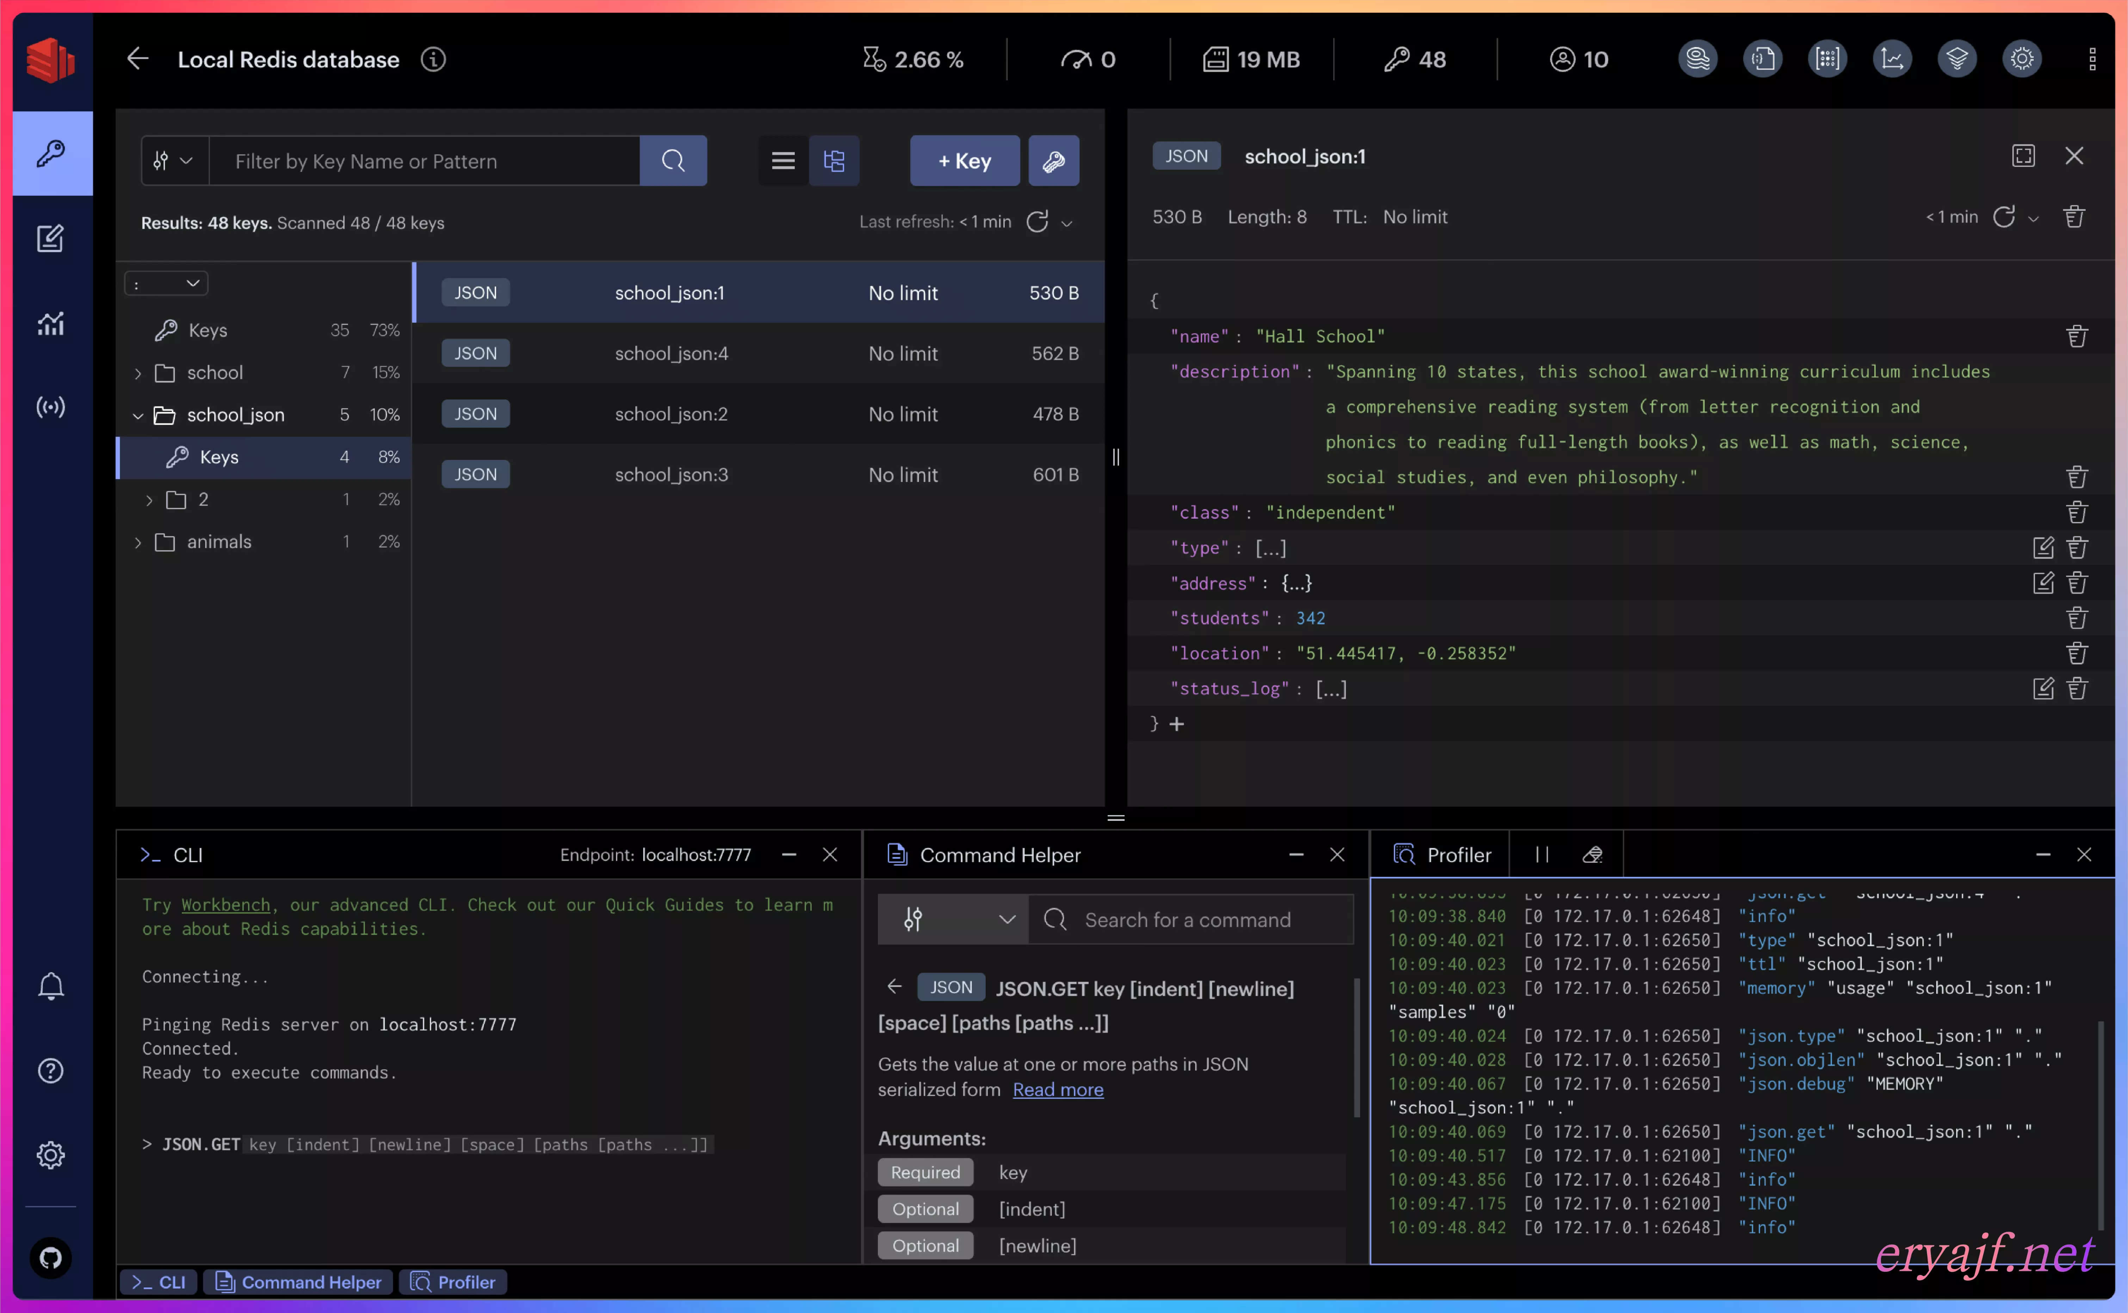The image size is (2128, 1313).
Task: Open the delimiter dropdown above tree
Action: (166, 284)
